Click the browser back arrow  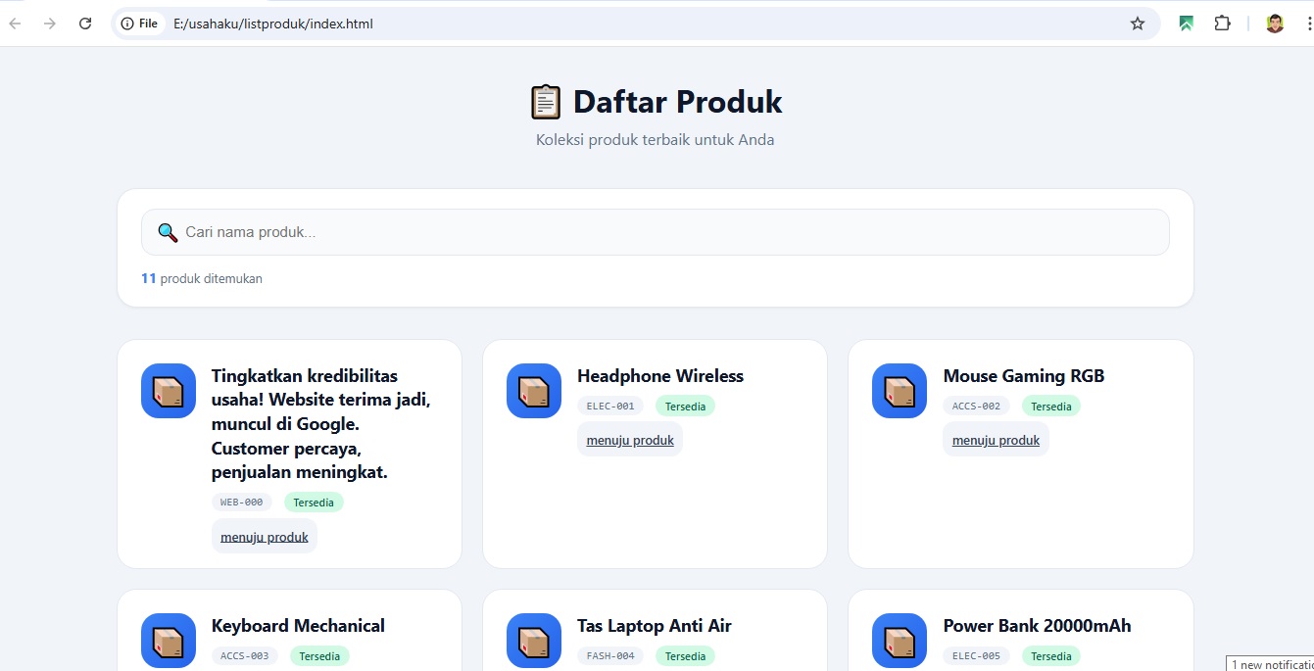[x=15, y=24]
